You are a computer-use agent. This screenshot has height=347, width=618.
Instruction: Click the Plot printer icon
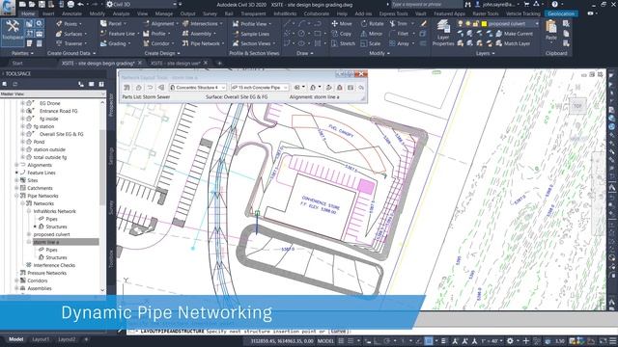[70, 4]
